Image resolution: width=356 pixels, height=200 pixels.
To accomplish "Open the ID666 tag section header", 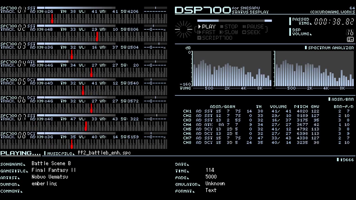I will point(346,160).
